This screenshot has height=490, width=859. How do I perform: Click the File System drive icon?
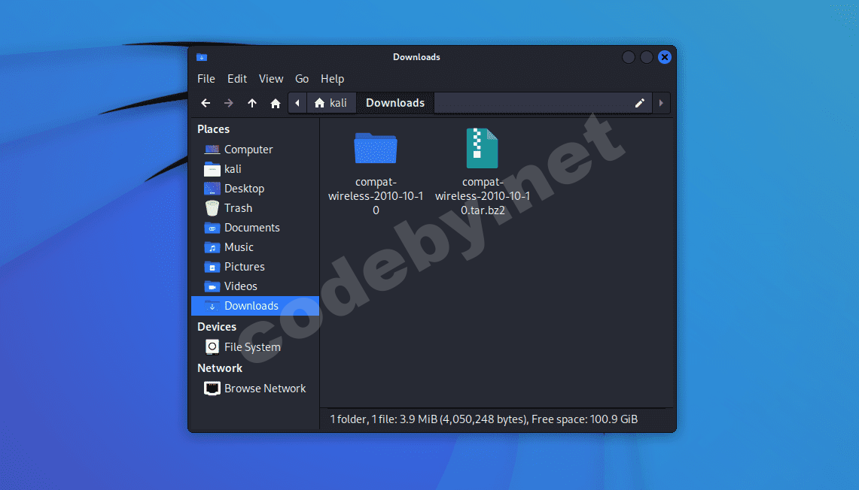(x=212, y=346)
